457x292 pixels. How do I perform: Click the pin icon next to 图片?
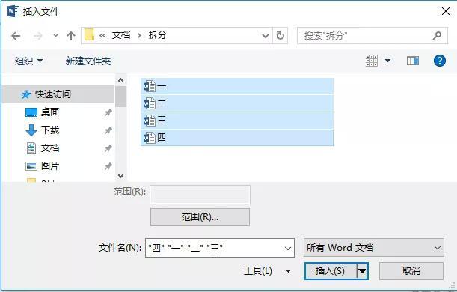[108, 166]
